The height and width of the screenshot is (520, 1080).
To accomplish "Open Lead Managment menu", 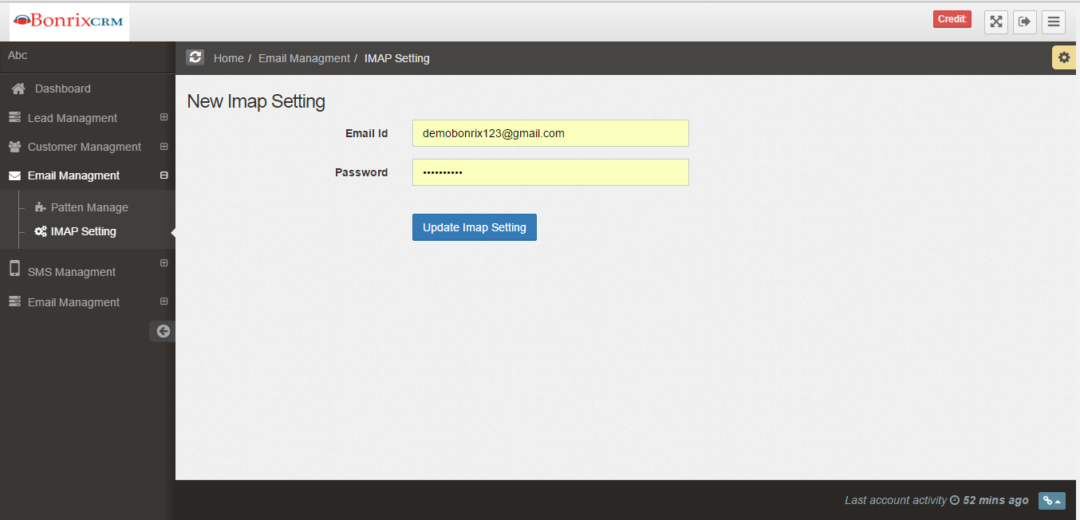I will 73,118.
